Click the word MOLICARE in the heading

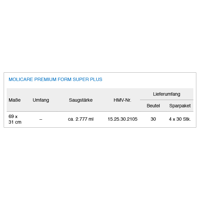[21, 79]
